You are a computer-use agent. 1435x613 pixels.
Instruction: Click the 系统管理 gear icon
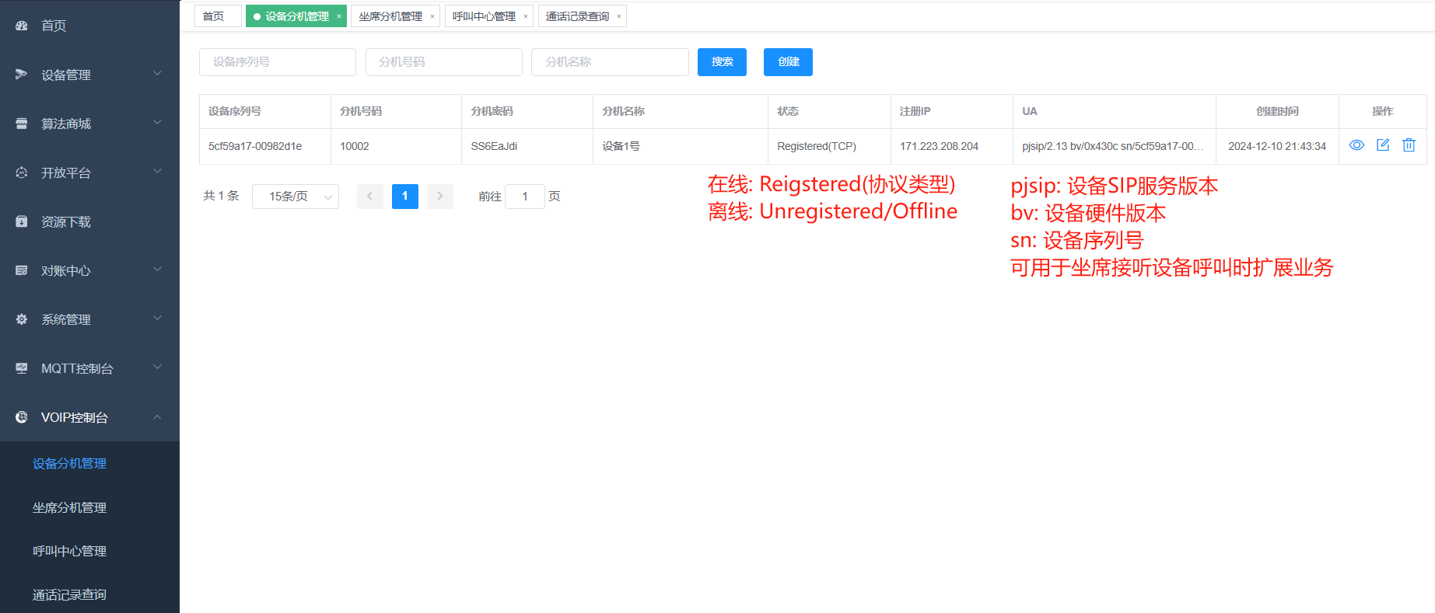pyautogui.click(x=22, y=319)
